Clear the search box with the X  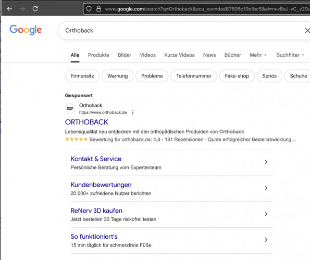307,30
